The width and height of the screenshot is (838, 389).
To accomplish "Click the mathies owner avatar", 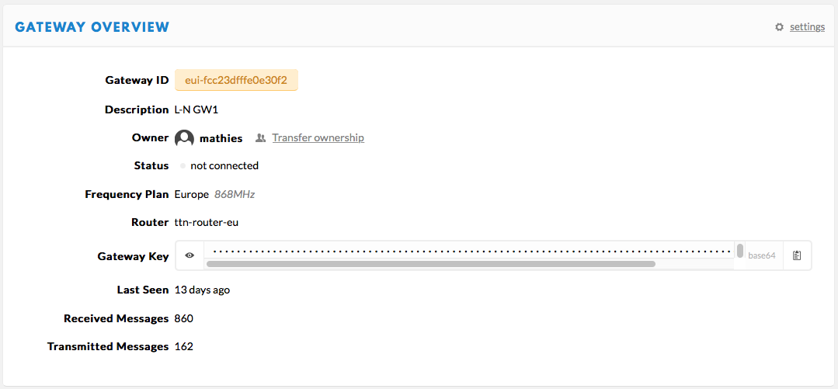I will pyautogui.click(x=184, y=138).
